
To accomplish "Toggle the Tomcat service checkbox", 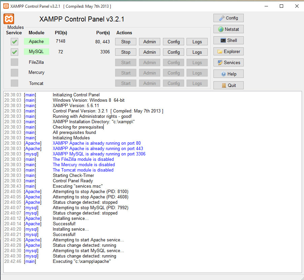I will point(14,83).
